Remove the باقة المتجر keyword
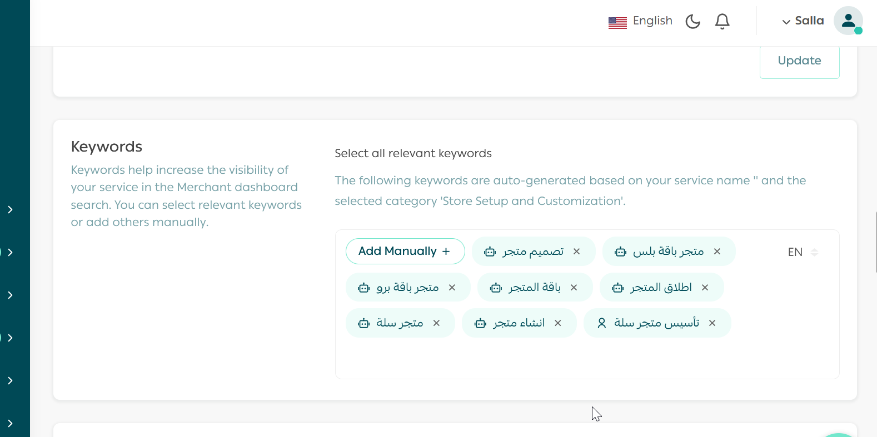Viewport: 877px width, 437px height. point(574,288)
